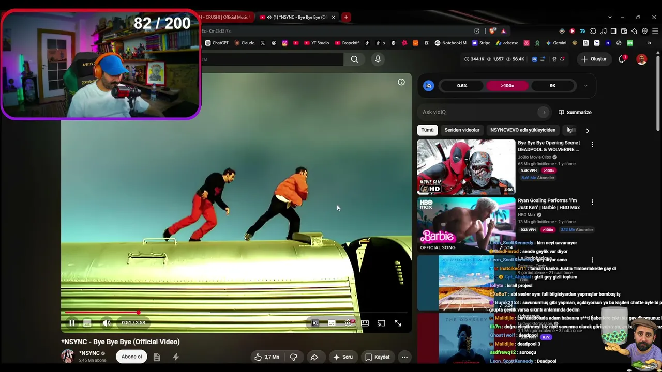Screen dimensions: 662x372
Task: Share the video using arrow icon
Action: pos(314,357)
